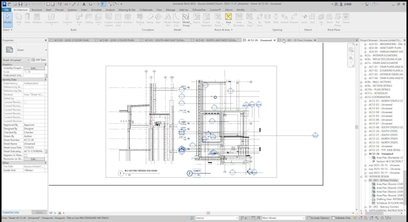408x222 pixels.
Task: Expand the Room & Area panel dropdown
Action: click(x=223, y=30)
